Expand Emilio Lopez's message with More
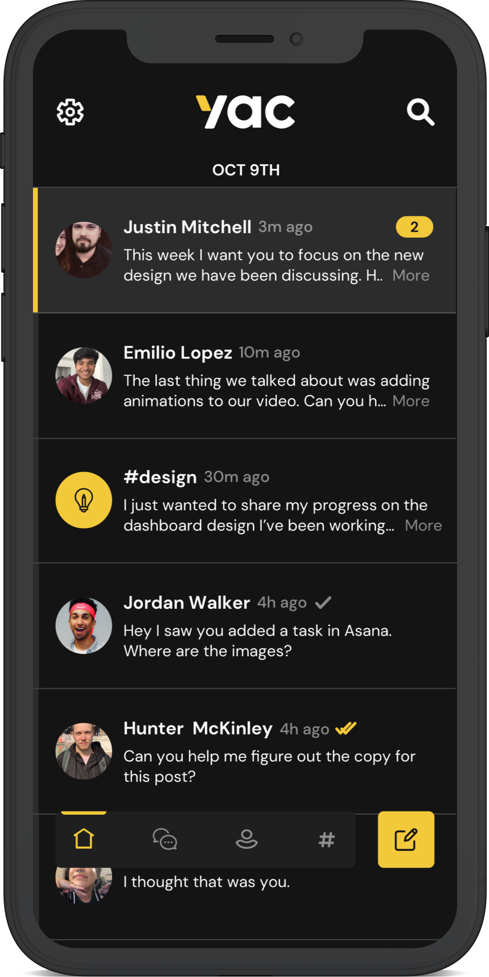This screenshot has height=977, width=489. pos(411,401)
